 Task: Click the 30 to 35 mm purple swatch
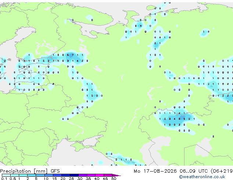[x=83, y=175]
